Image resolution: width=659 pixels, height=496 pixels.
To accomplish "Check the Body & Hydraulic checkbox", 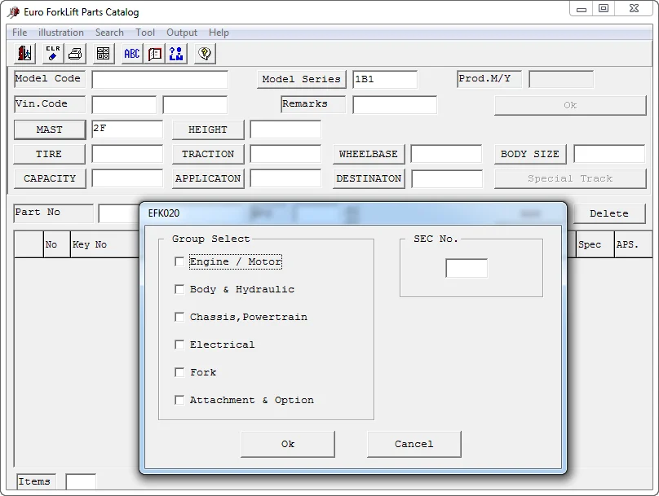I will 179,290.
